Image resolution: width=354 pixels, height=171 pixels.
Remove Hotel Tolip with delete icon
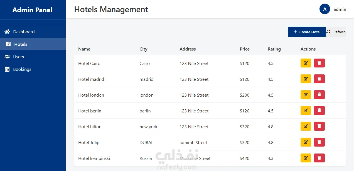pyautogui.click(x=319, y=142)
